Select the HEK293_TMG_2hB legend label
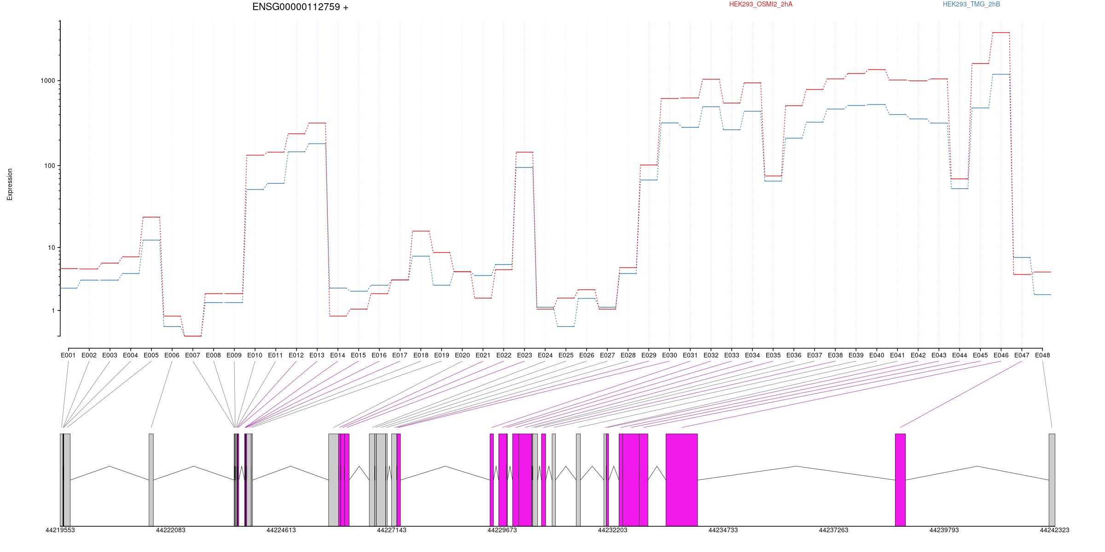Image resolution: width=1105 pixels, height=552 pixels. pos(971,4)
